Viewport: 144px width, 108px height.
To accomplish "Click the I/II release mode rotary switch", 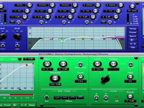I will point(105,79).
